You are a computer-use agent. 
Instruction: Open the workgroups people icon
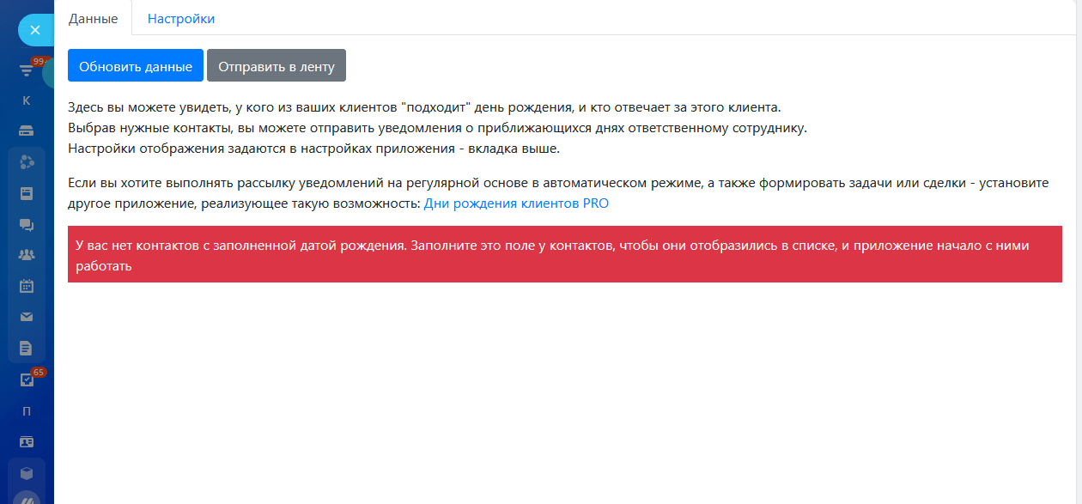(x=27, y=255)
